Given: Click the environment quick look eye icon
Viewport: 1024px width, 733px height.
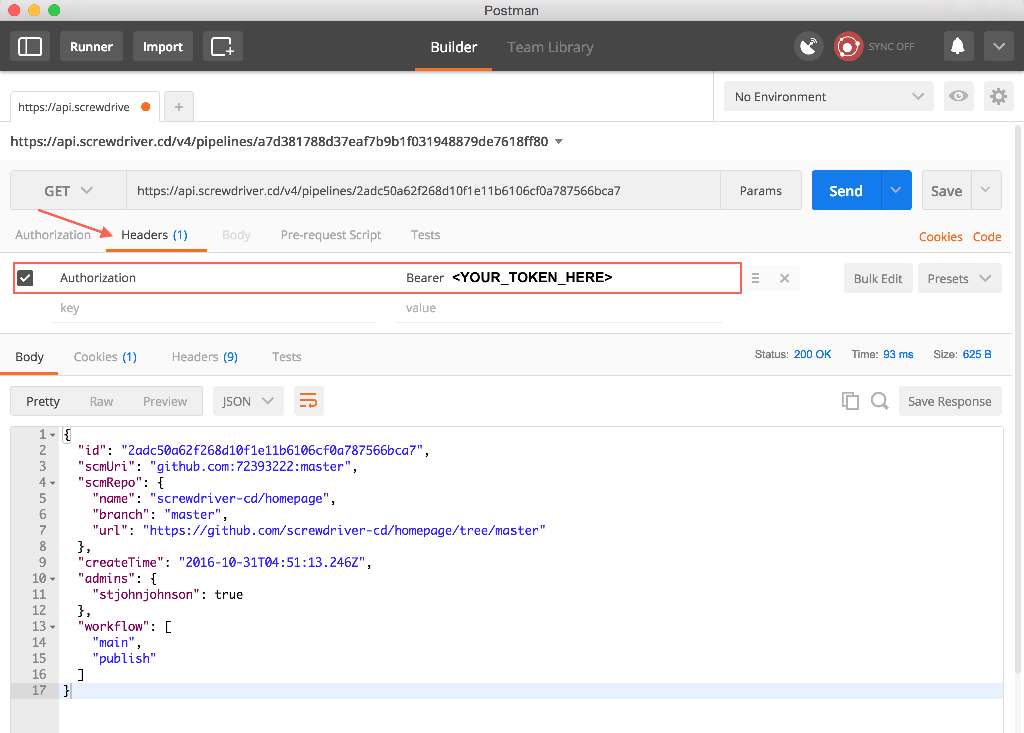Looking at the screenshot, I should point(958,96).
